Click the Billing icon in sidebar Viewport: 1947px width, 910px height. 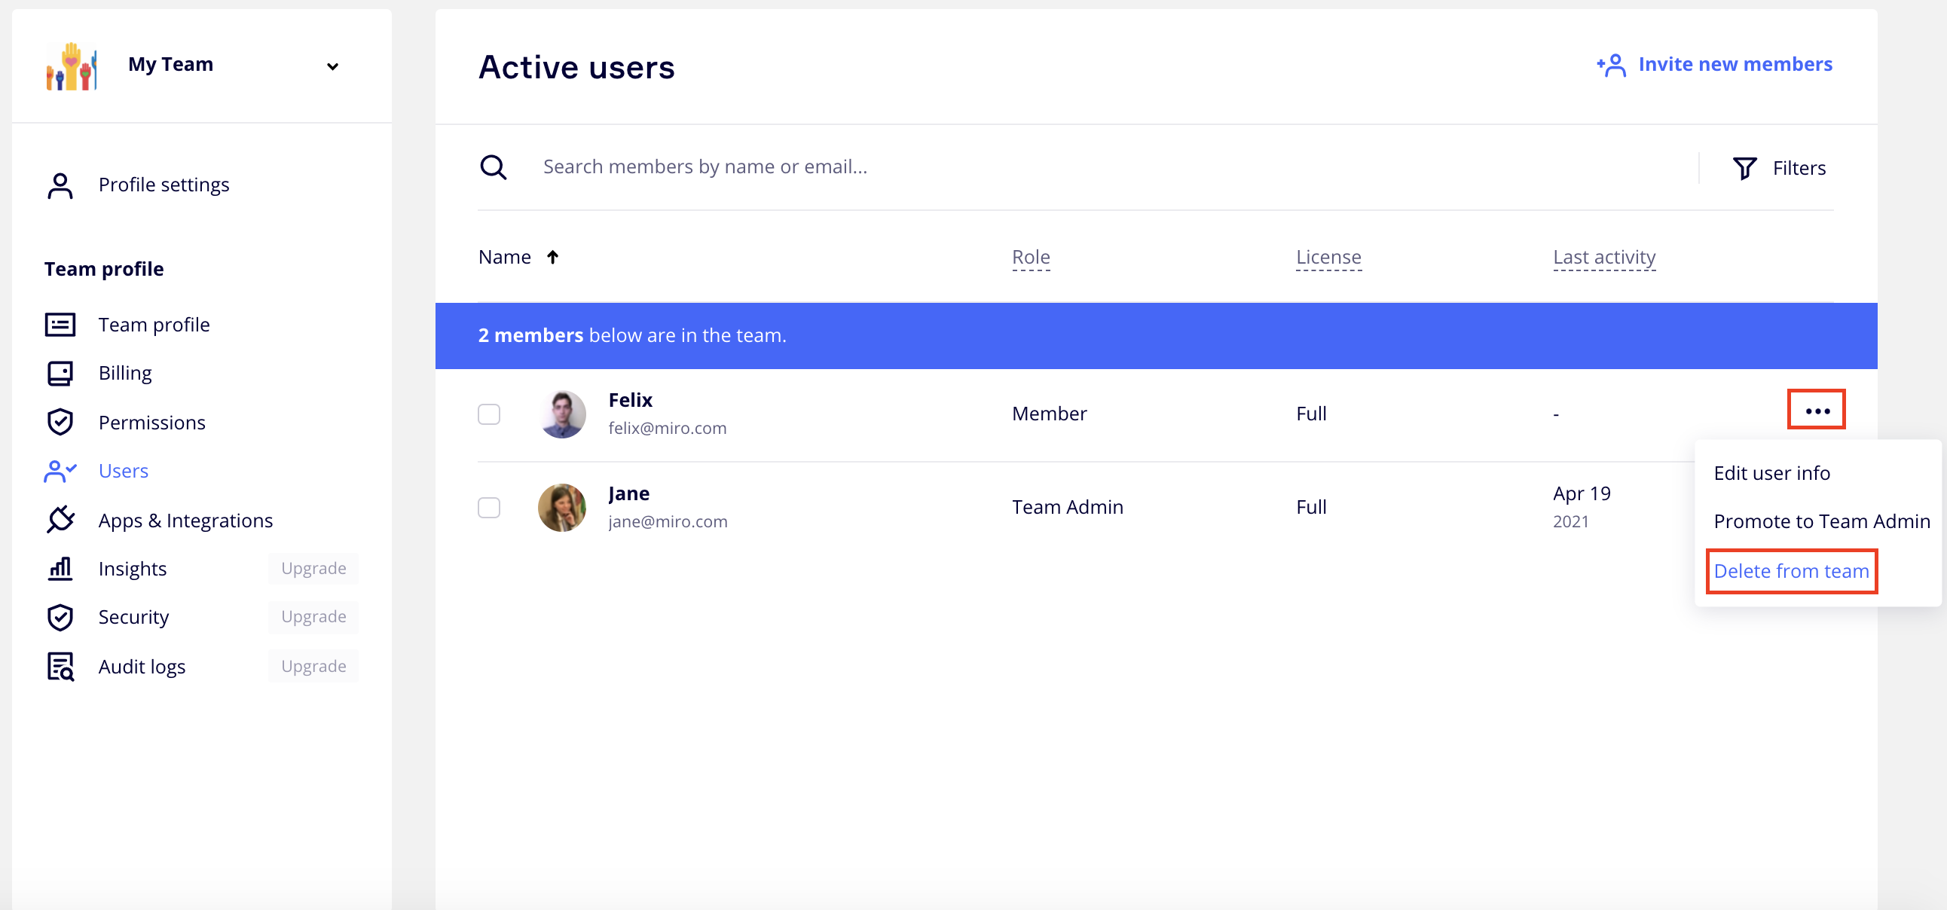[x=60, y=374]
